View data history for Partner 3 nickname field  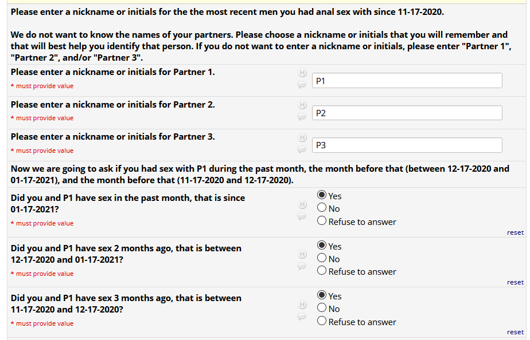pyautogui.click(x=302, y=138)
